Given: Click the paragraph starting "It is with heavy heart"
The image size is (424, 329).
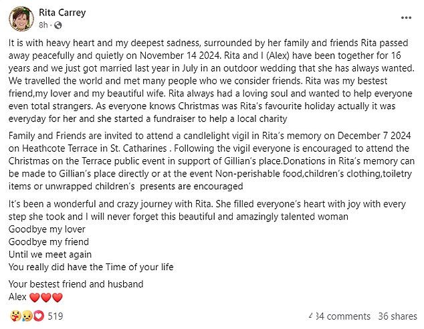Looking at the screenshot, I should click(x=211, y=81).
